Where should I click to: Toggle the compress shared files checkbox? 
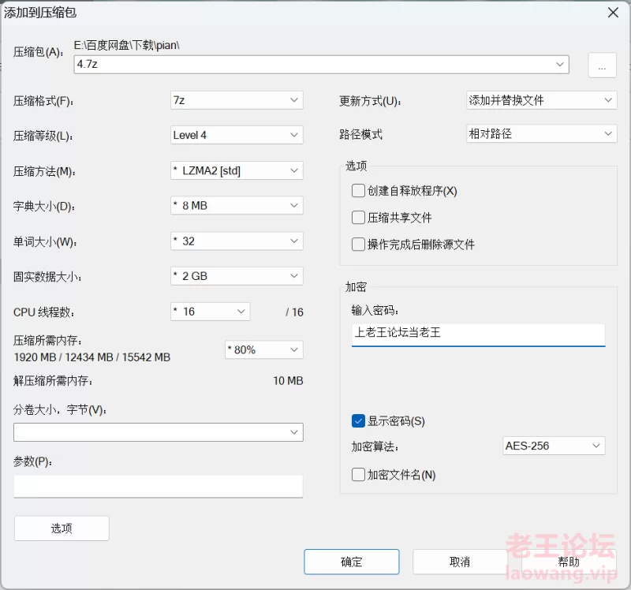(x=359, y=218)
